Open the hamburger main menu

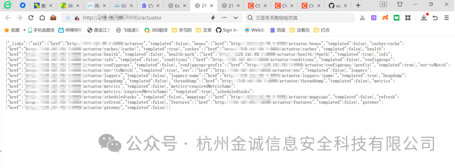click(x=447, y=18)
